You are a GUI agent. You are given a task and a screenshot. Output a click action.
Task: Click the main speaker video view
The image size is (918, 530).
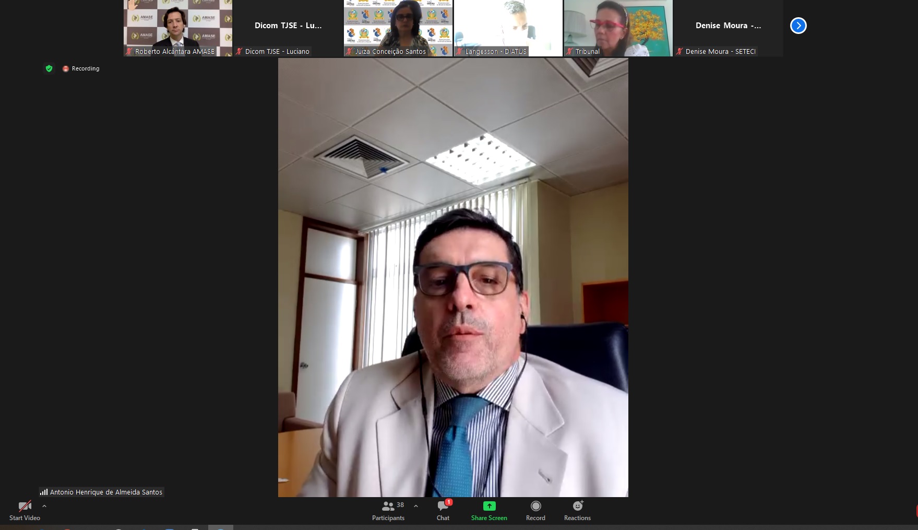tap(453, 277)
